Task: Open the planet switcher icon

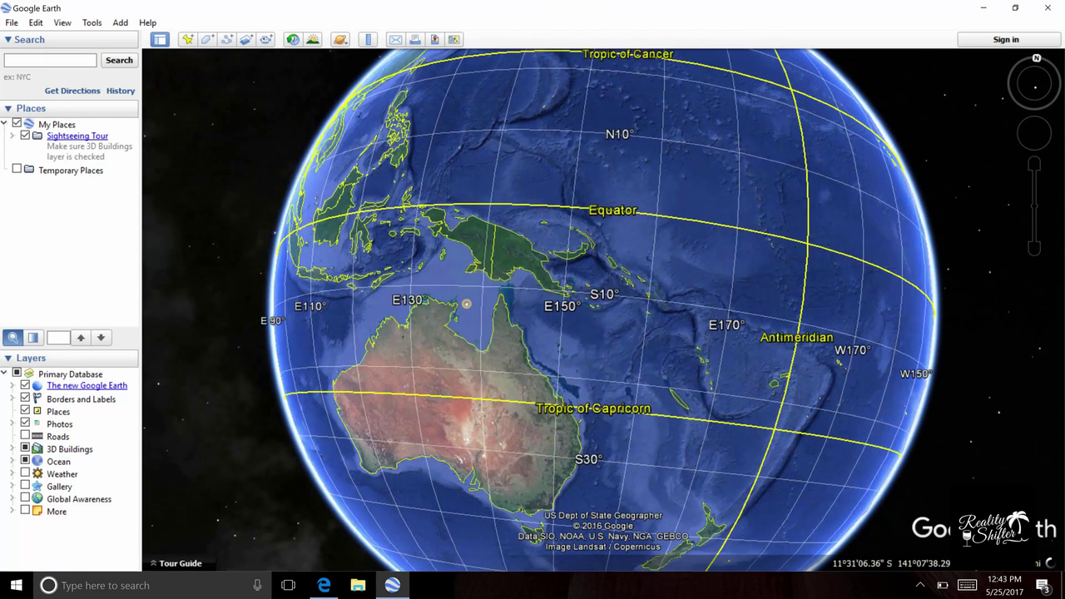Action: click(339, 39)
